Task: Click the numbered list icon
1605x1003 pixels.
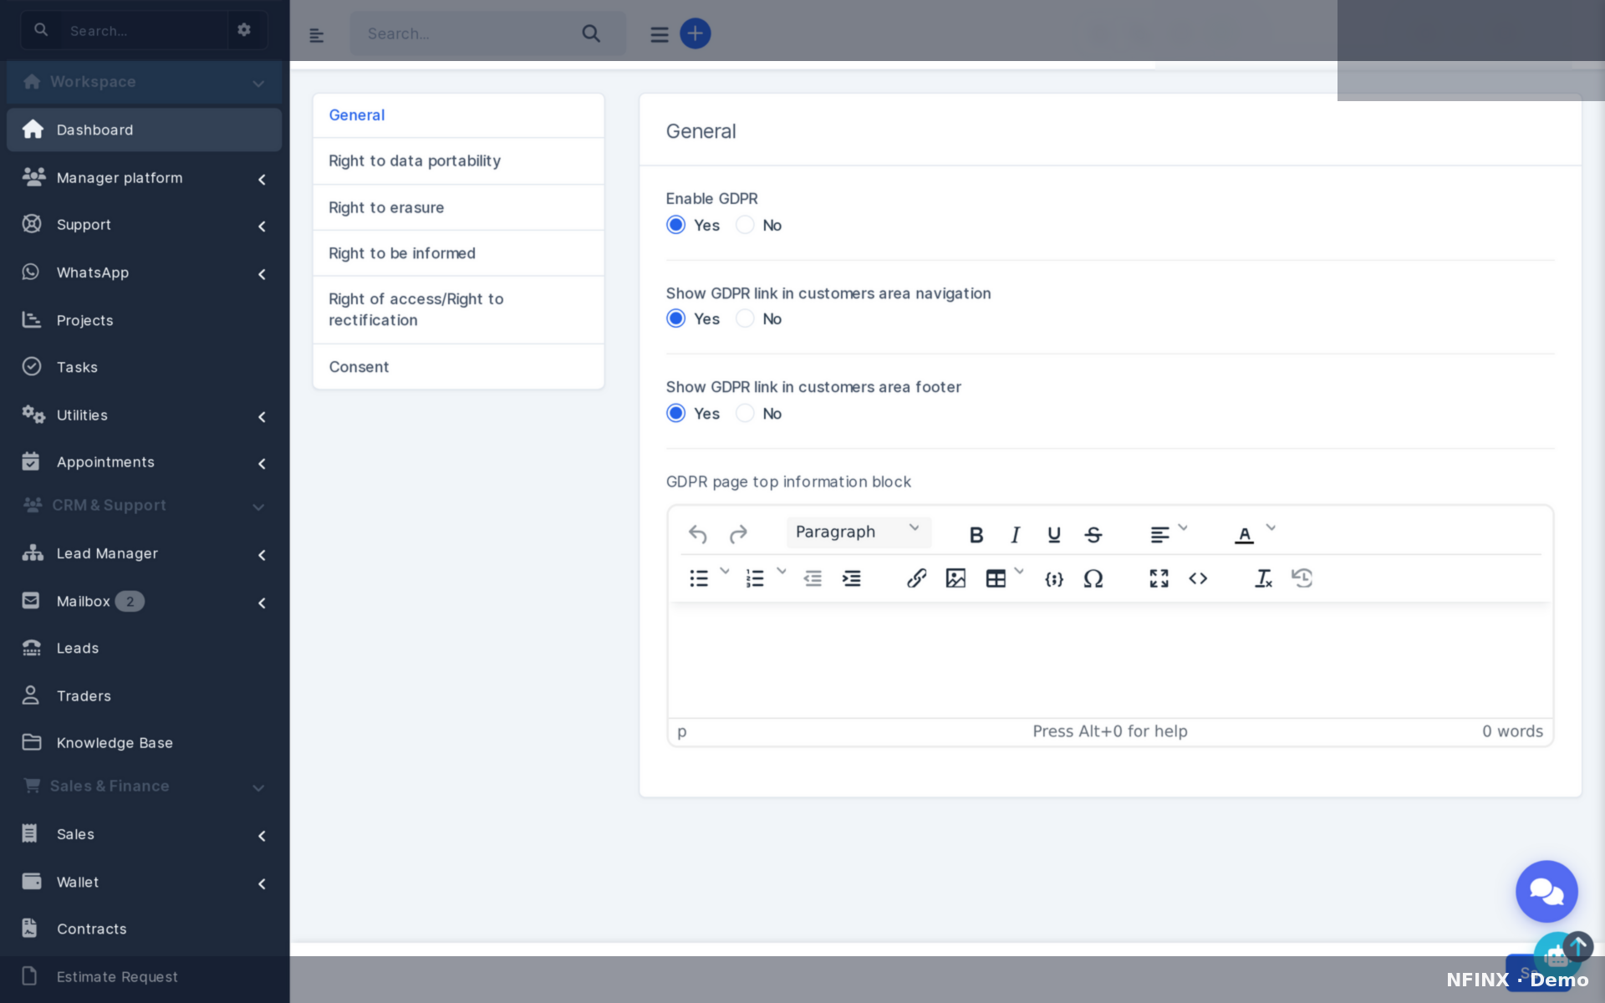Action: point(755,578)
